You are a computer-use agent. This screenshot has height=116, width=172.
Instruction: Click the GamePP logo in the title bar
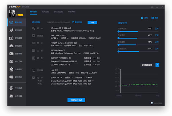click(15, 7)
